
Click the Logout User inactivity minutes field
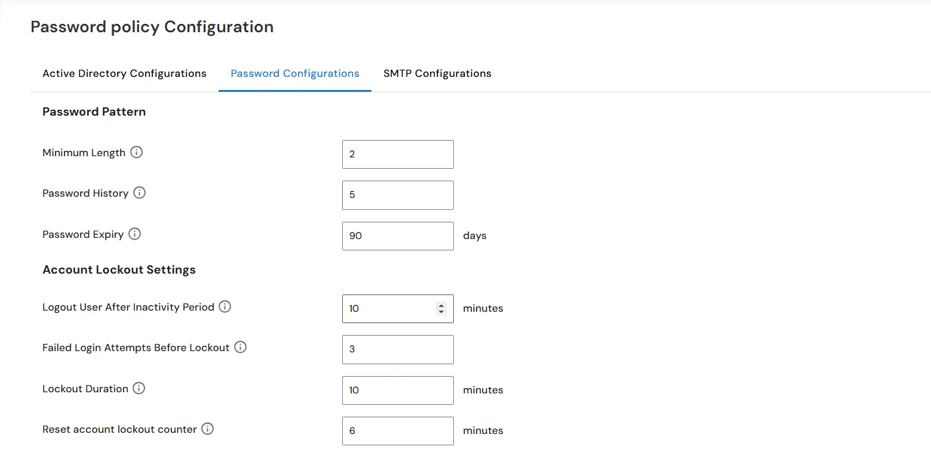[x=388, y=308]
